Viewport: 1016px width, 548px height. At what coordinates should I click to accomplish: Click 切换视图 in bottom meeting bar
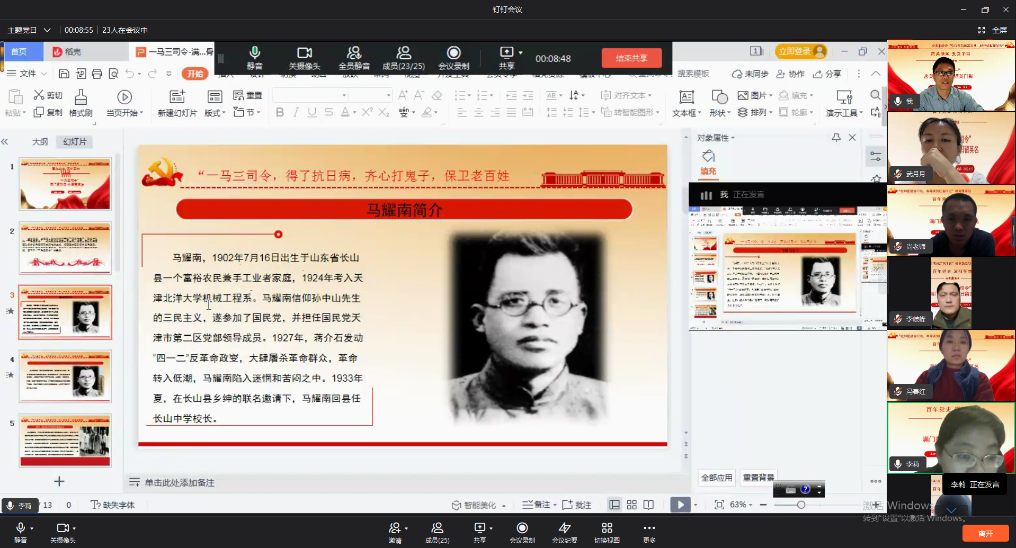pyautogui.click(x=607, y=533)
